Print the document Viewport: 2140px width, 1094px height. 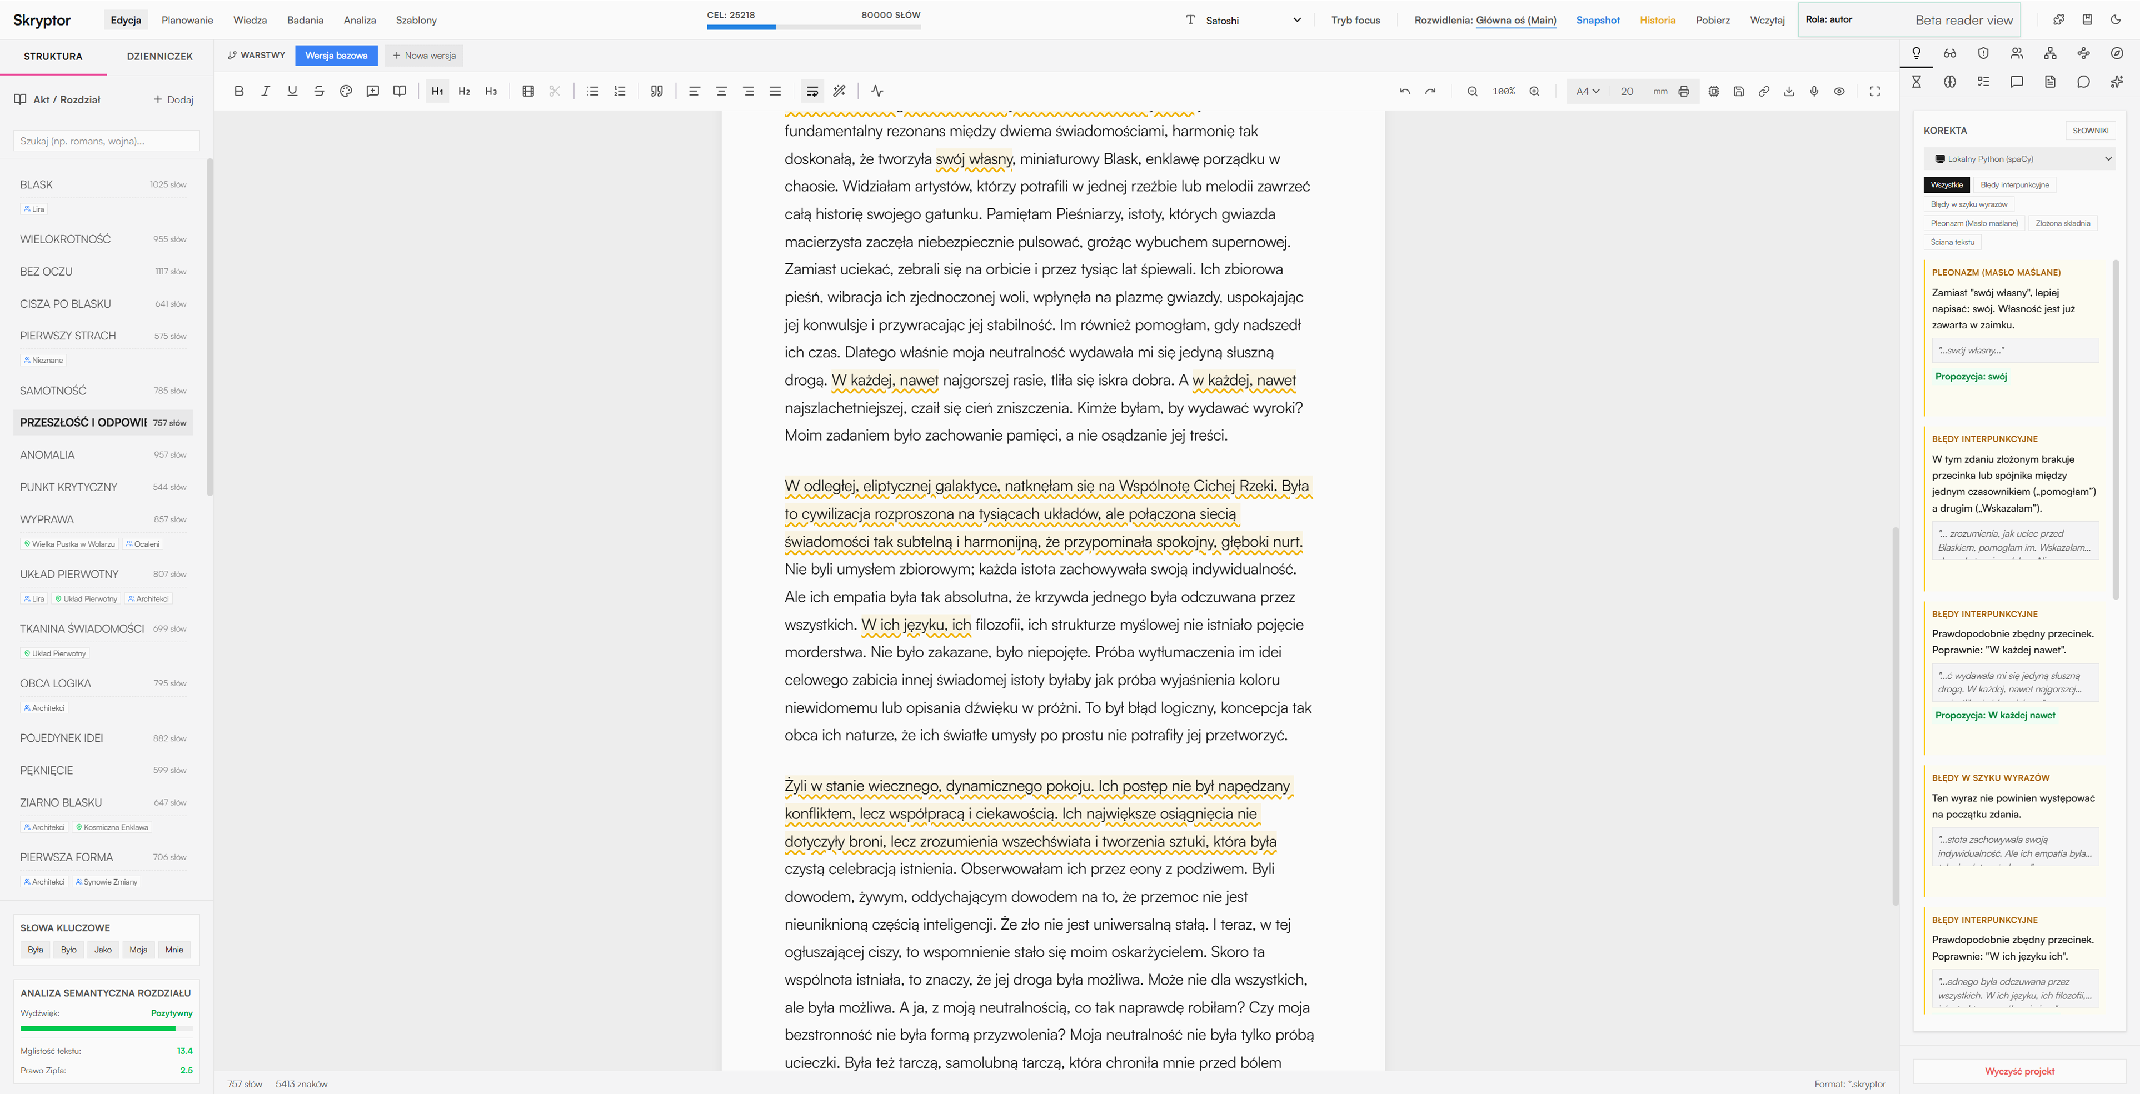(1684, 91)
